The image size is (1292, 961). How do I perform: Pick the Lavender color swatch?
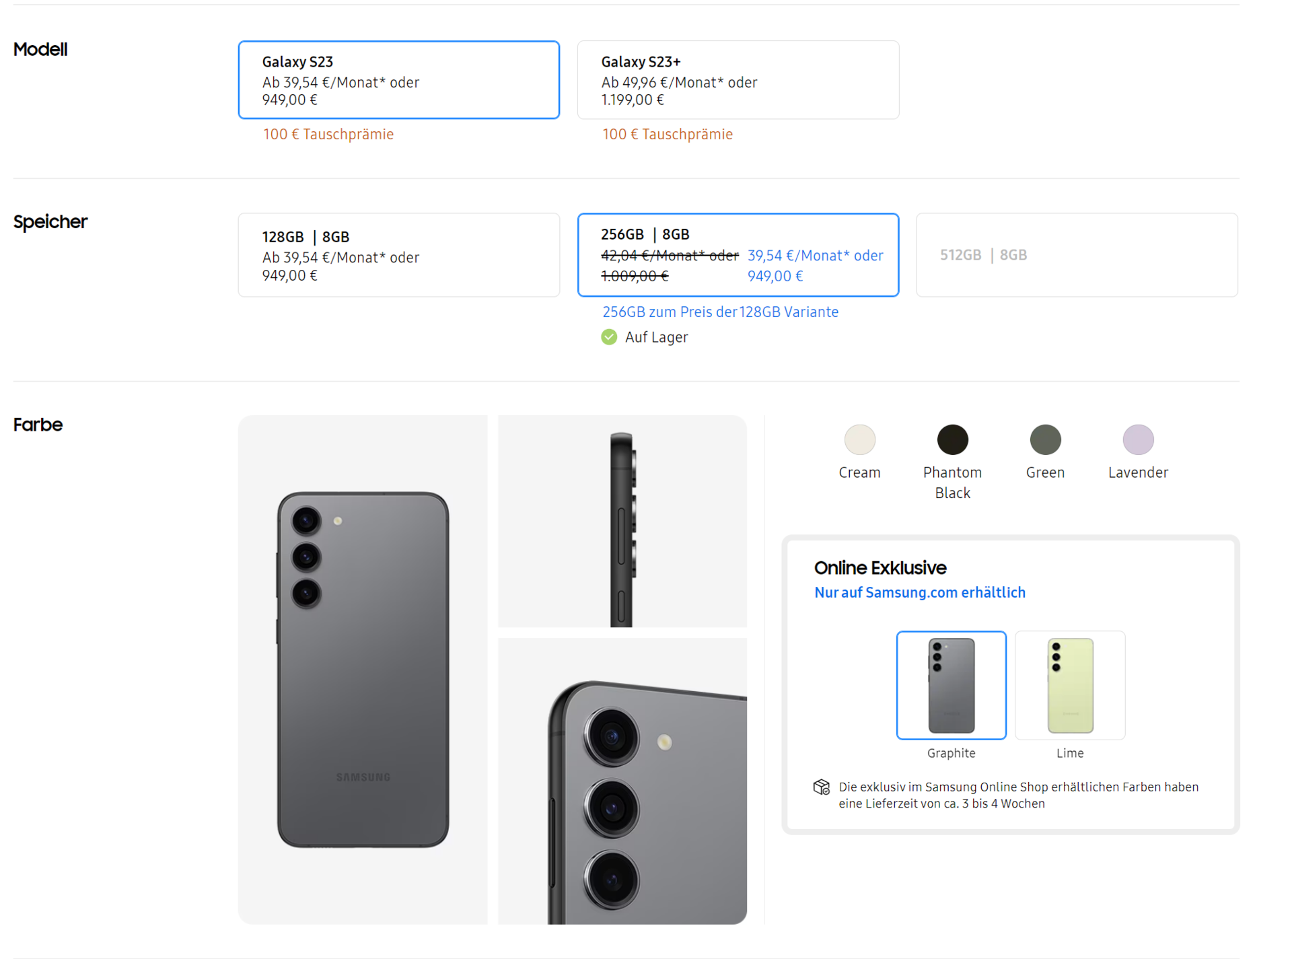[1138, 439]
